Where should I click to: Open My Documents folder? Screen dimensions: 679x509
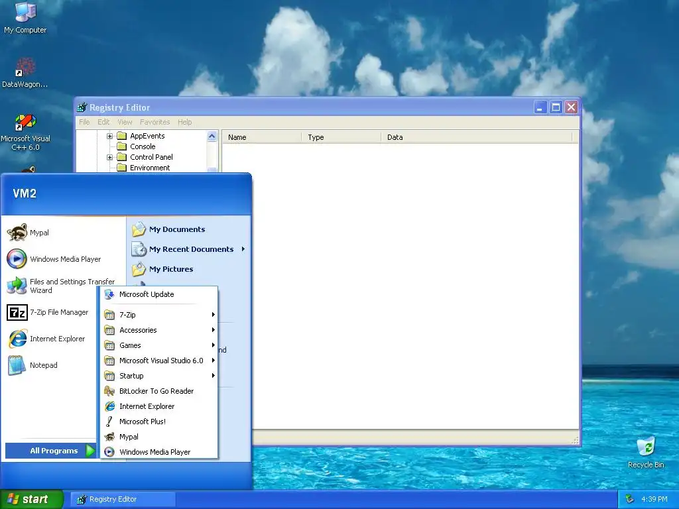168,229
